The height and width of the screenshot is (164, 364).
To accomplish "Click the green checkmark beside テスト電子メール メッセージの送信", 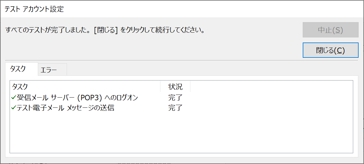I will click(14, 107).
